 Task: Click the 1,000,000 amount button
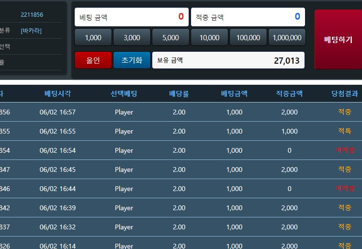click(x=286, y=37)
